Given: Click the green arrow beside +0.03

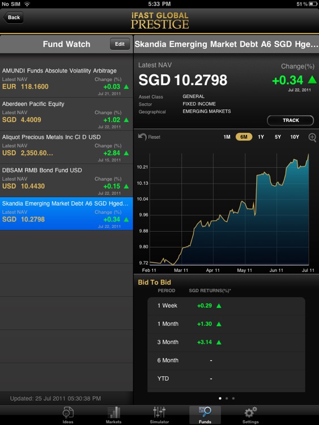Looking at the screenshot, I should click(x=126, y=87).
